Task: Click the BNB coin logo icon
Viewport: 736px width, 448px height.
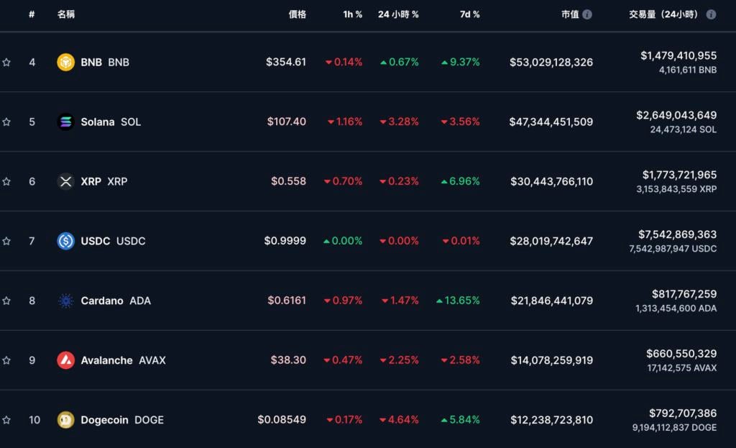Action: 65,63
